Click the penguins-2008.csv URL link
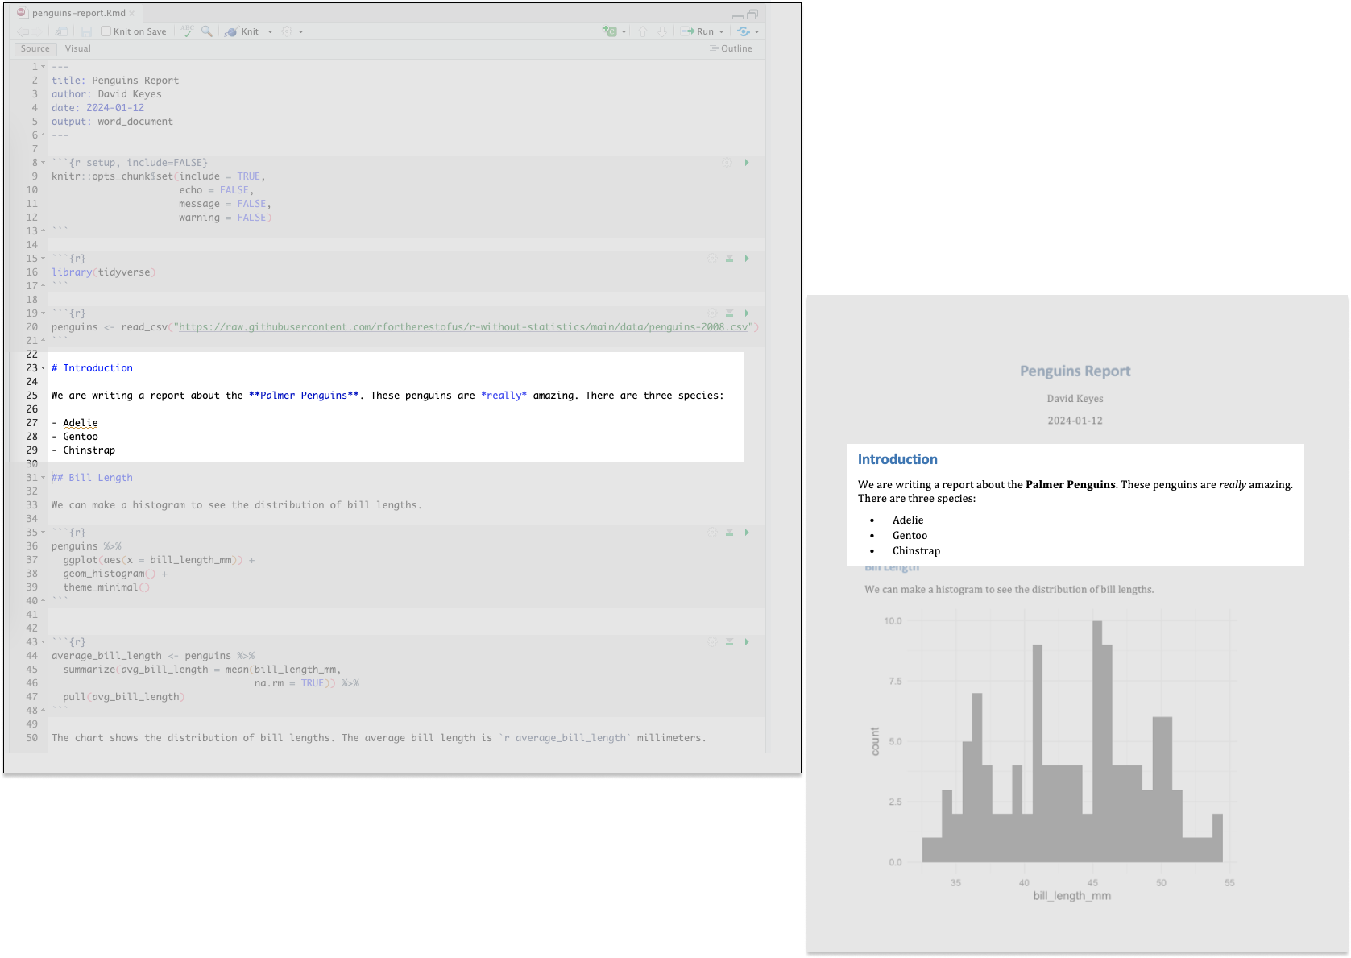The height and width of the screenshot is (958, 1351). pos(463,327)
